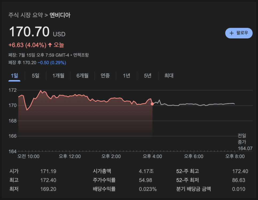Click the plus icon in 팔로우 button
The width and height of the screenshot is (258, 200).
[232, 33]
